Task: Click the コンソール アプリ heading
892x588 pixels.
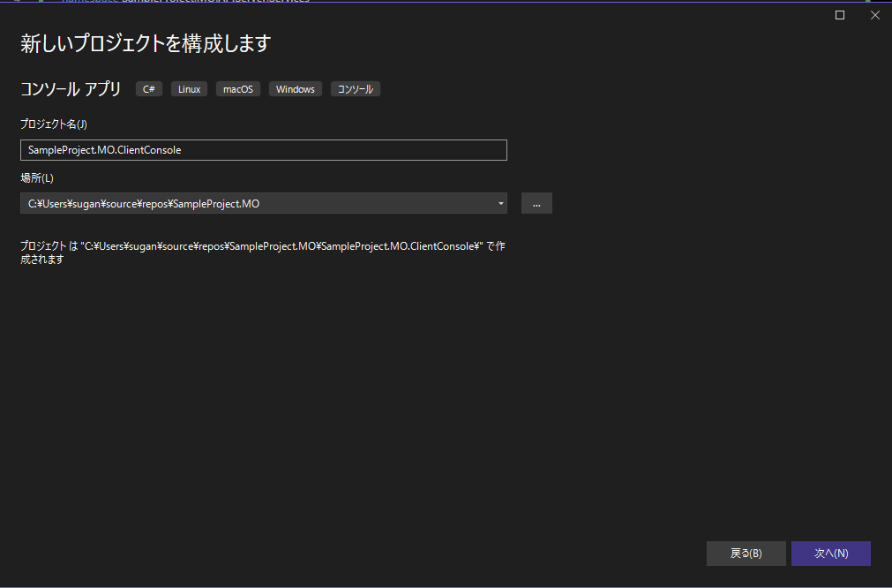Action: click(x=70, y=88)
